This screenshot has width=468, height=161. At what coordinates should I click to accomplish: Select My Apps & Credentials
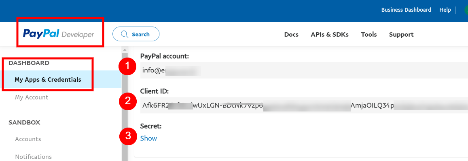coord(48,80)
